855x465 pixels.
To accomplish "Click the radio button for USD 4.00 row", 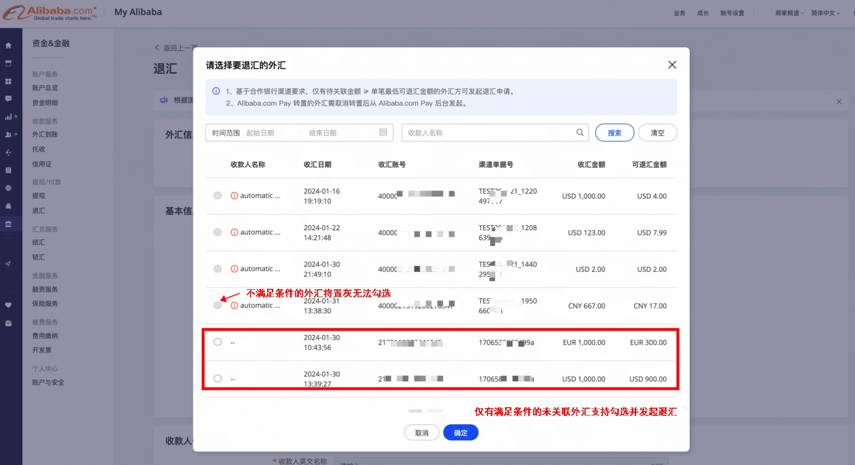I will pyautogui.click(x=218, y=196).
